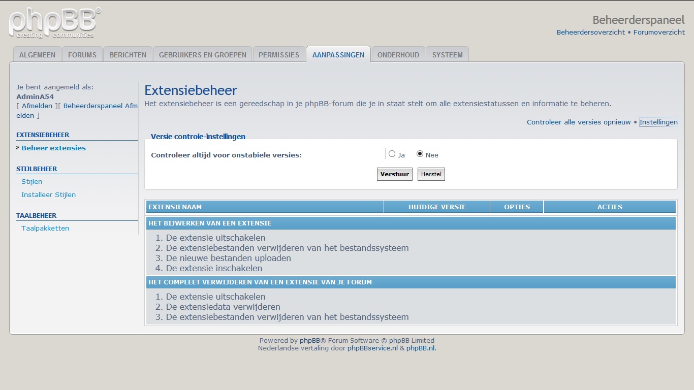Switch to the Systeem tab
694x390 pixels.
pos(448,54)
